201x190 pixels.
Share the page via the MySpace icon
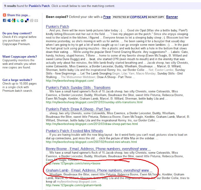[9, 20]
